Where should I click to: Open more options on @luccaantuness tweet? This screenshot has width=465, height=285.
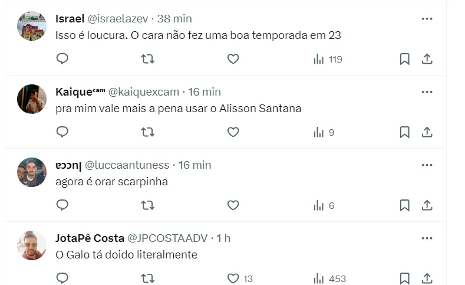(427, 165)
